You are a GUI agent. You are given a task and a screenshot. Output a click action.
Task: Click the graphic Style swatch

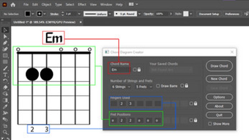click(186, 14)
